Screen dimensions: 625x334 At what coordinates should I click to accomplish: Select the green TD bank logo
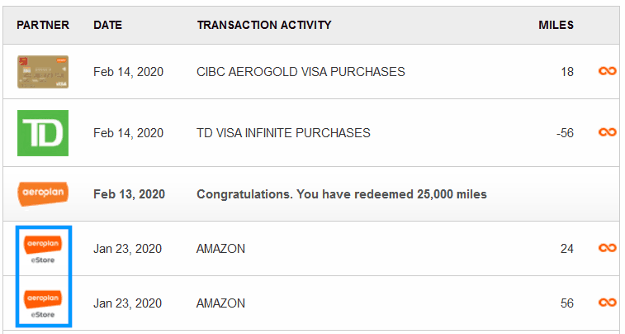43,133
